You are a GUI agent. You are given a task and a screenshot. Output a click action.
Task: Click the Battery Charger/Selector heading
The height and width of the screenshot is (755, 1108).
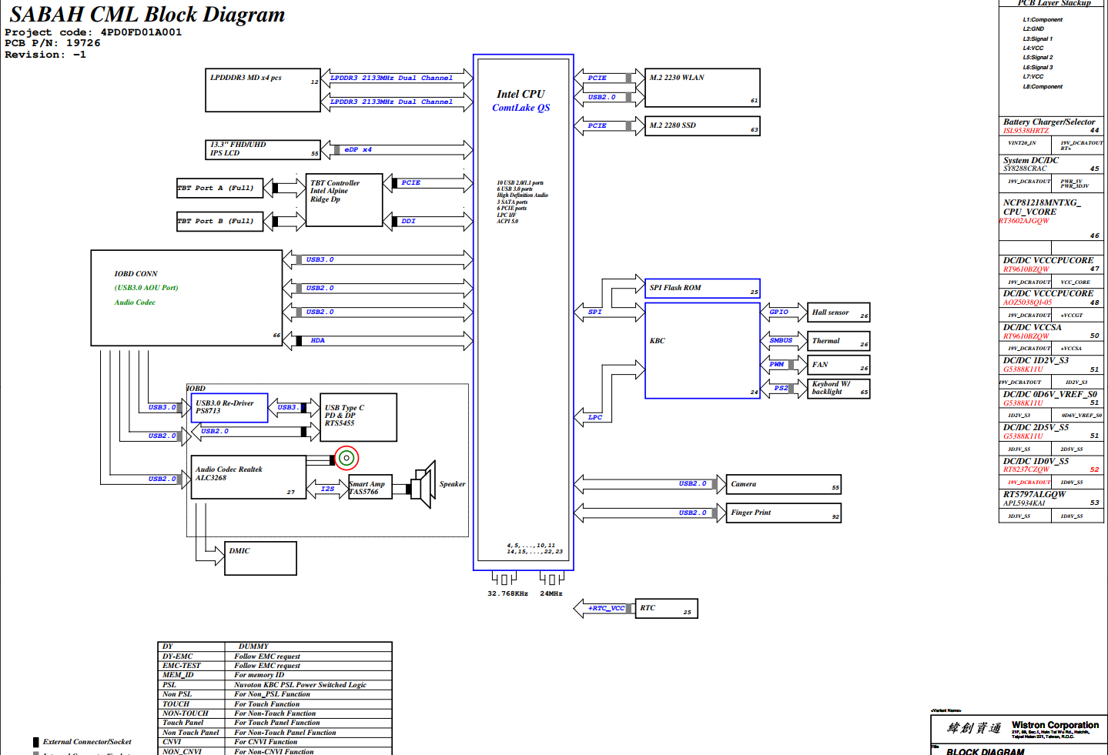[x=1049, y=122]
